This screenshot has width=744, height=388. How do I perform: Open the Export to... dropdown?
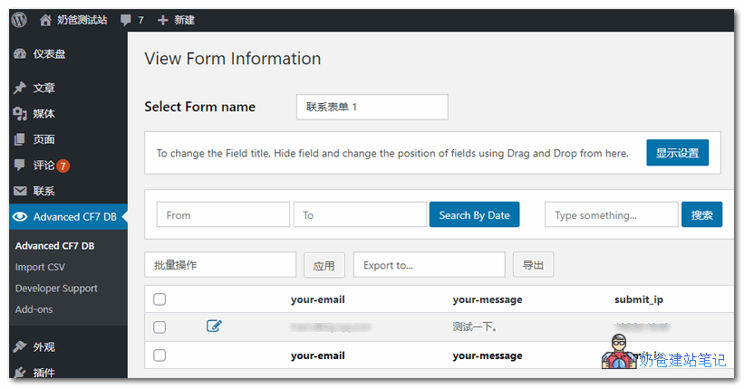(429, 265)
